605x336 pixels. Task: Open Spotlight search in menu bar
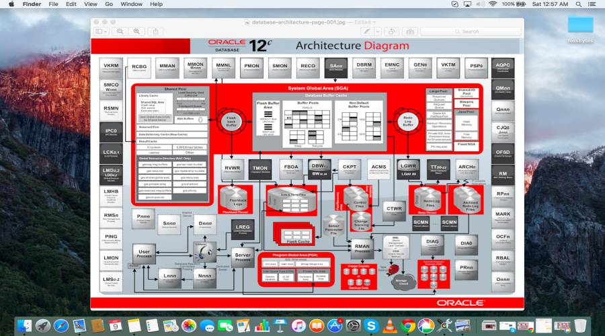click(x=578, y=4)
